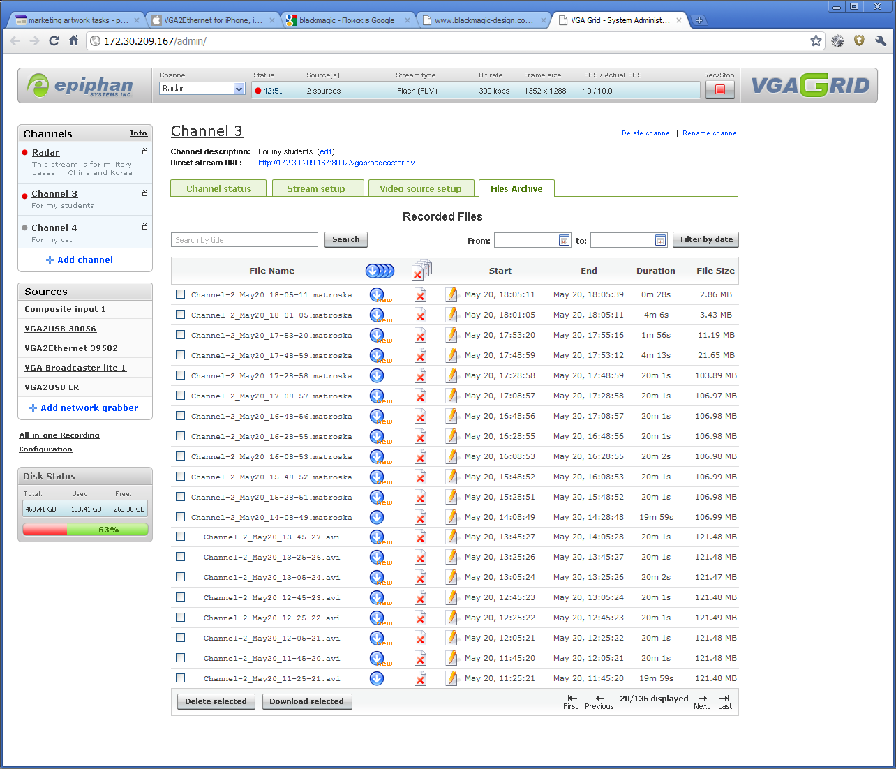Download the Channel-2_May20_18-05-11.matroska file
Image resolution: width=896 pixels, height=769 pixels.
pos(377,294)
